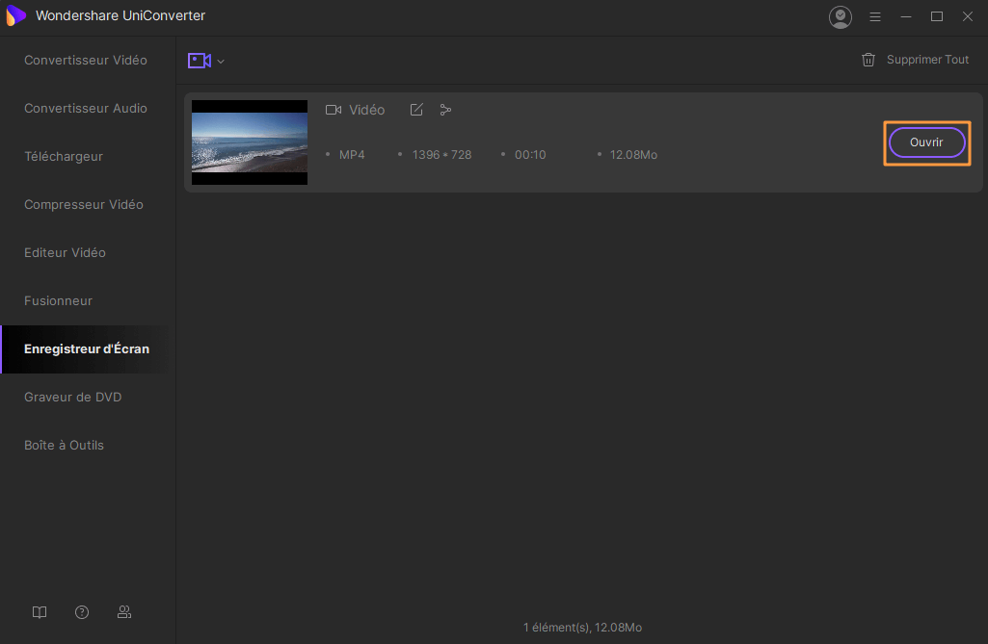Click the share icon beside Vidéo
The image size is (988, 644).
point(445,110)
